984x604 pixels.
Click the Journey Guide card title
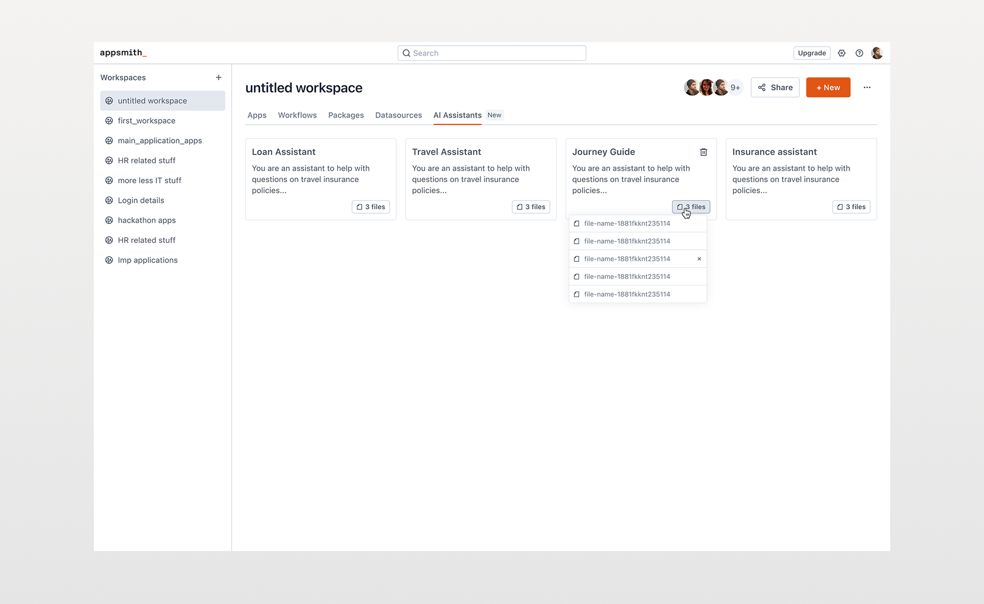click(x=603, y=152)
